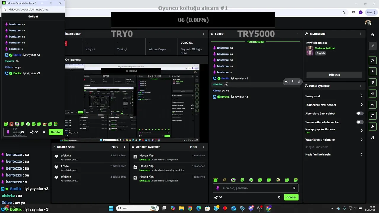Open Yayın bilgisi panel three-dot menu
The width and height of the screenshot is (379, 213).
pyautogui.click(x=361, y=34)
